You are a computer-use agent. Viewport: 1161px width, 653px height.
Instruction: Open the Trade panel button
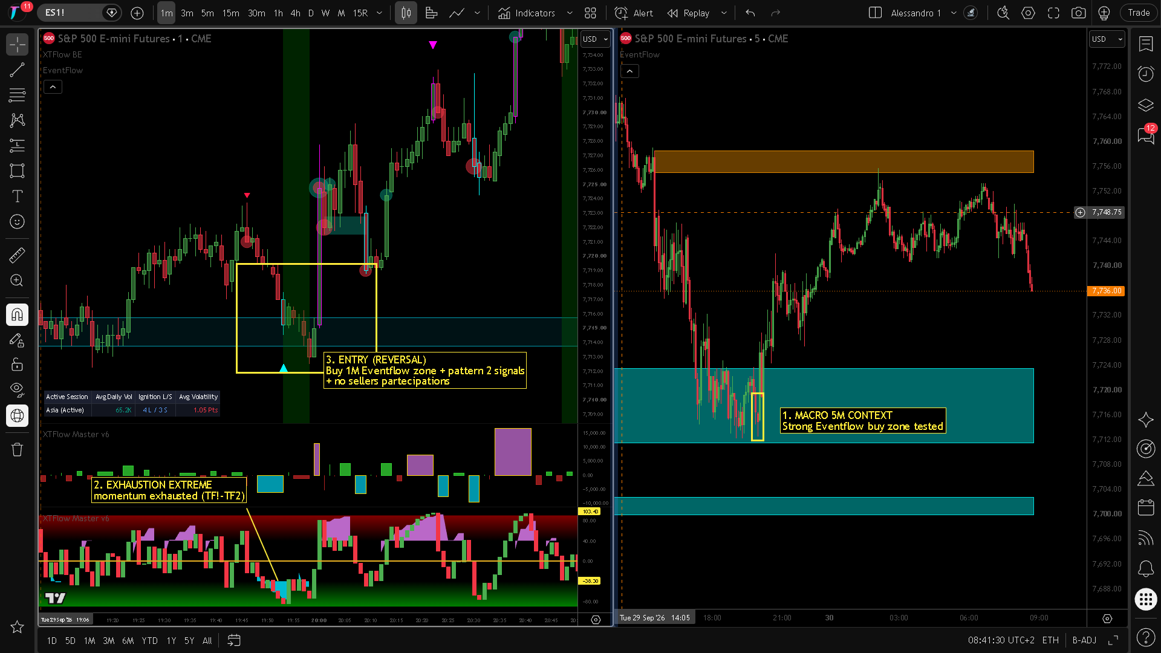pyautogui.click(x=1139, y=13)
